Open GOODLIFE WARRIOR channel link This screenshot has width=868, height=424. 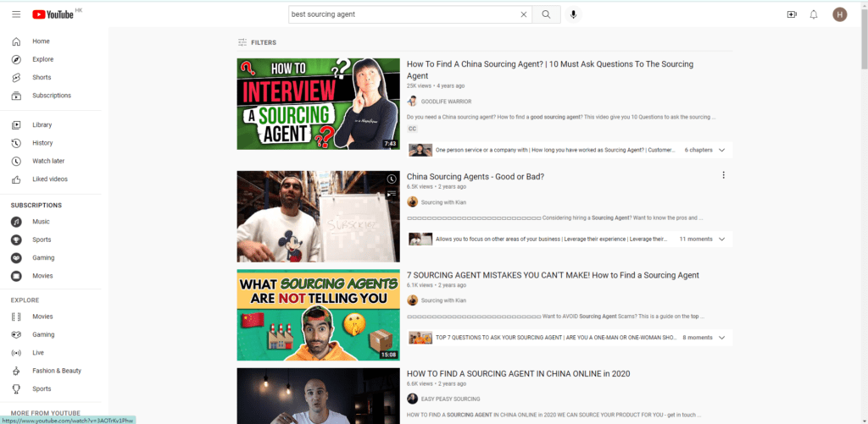point(446,101)
